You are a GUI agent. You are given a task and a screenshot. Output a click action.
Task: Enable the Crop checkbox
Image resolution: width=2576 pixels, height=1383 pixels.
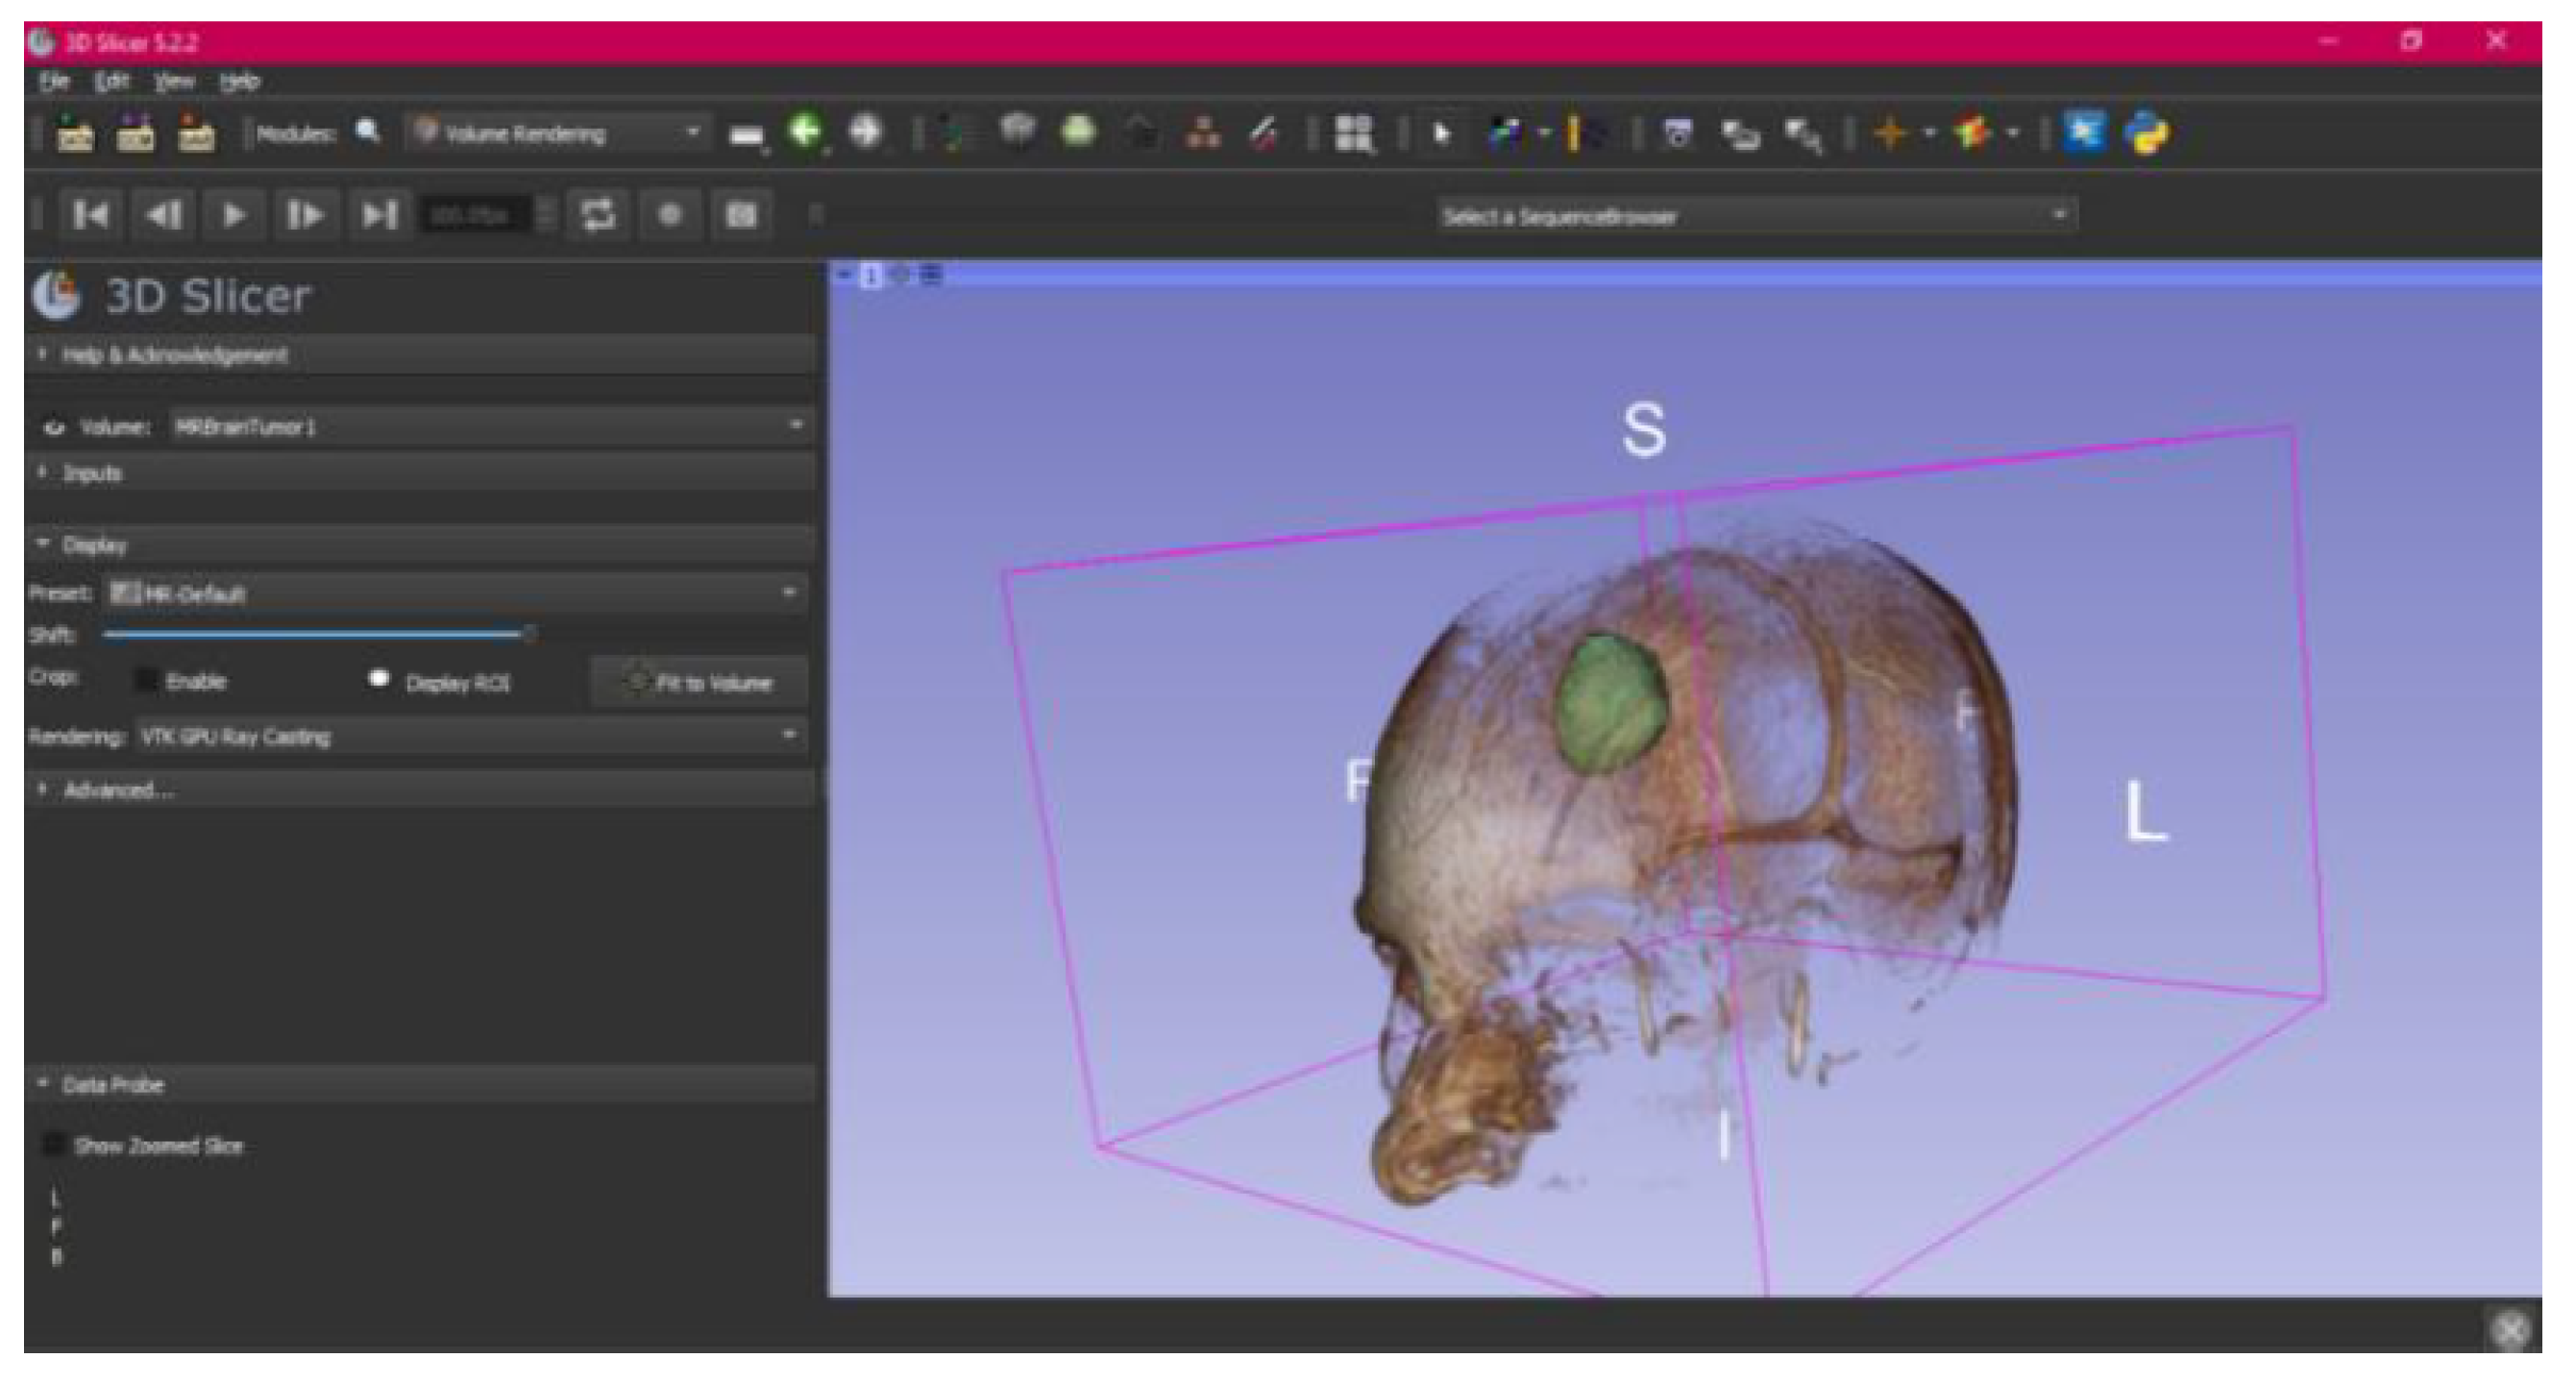pos(147,681)
